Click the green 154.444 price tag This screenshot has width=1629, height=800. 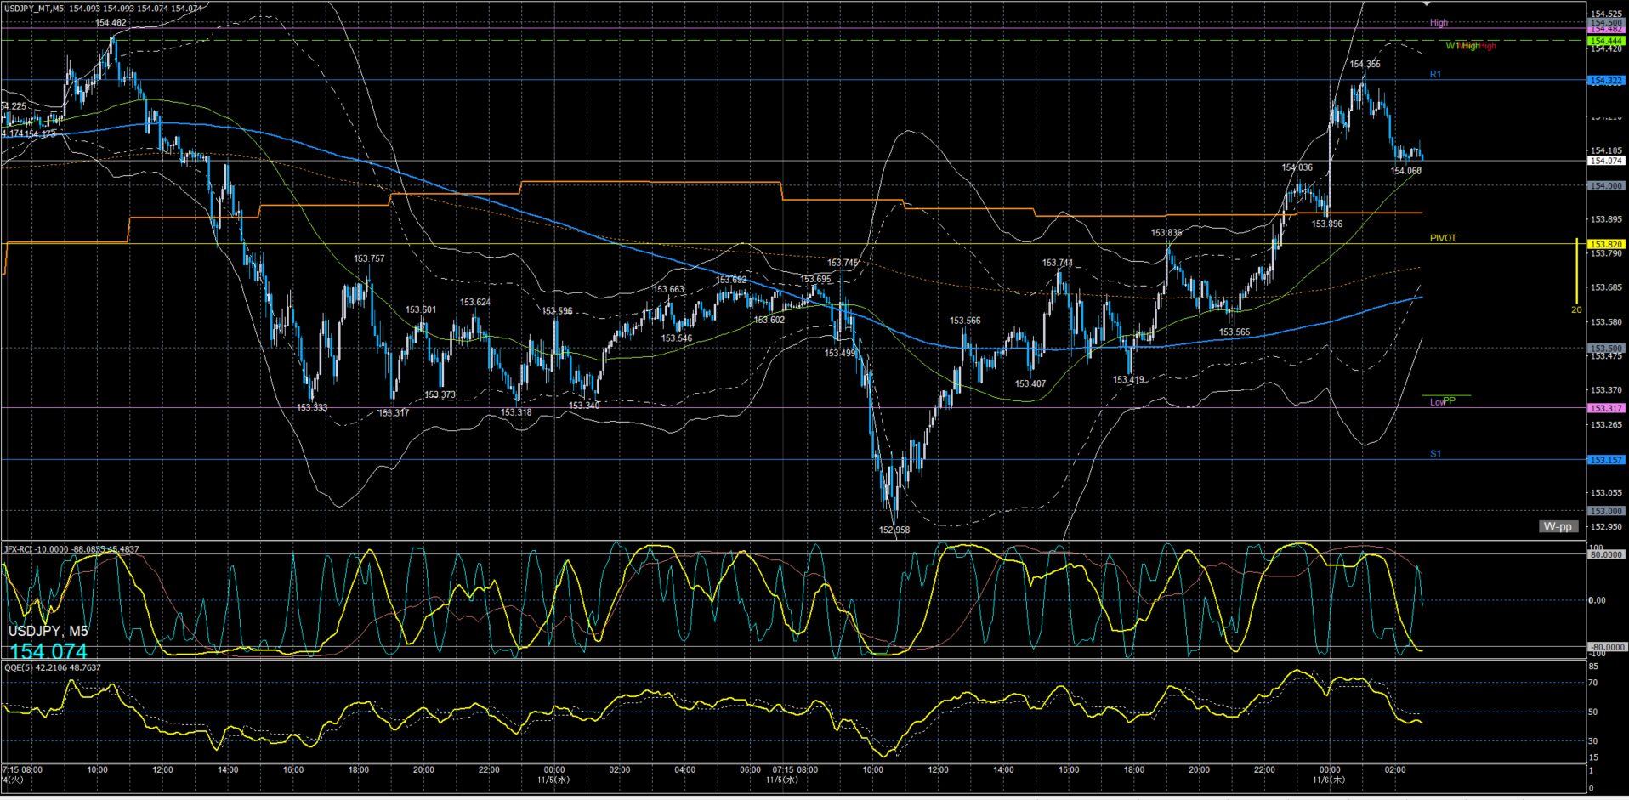click(x=1606, y=41)
